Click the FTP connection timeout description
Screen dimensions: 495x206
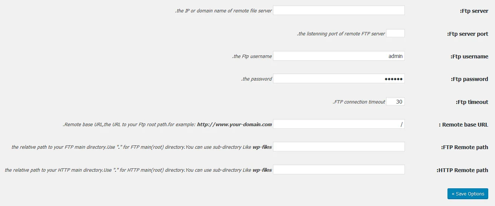[x=359, y=102]
